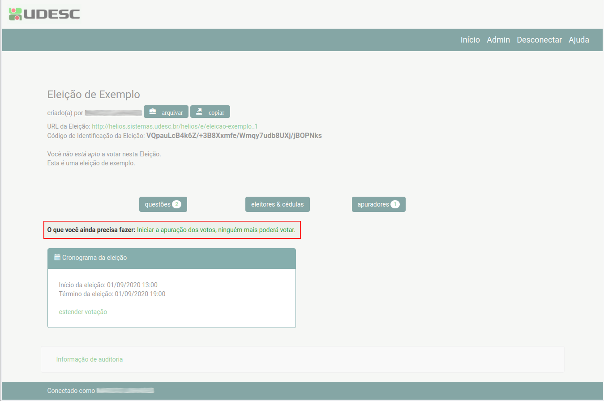Open the helios election URL link
Screen dimensions: 604x401
pos(175,126)
